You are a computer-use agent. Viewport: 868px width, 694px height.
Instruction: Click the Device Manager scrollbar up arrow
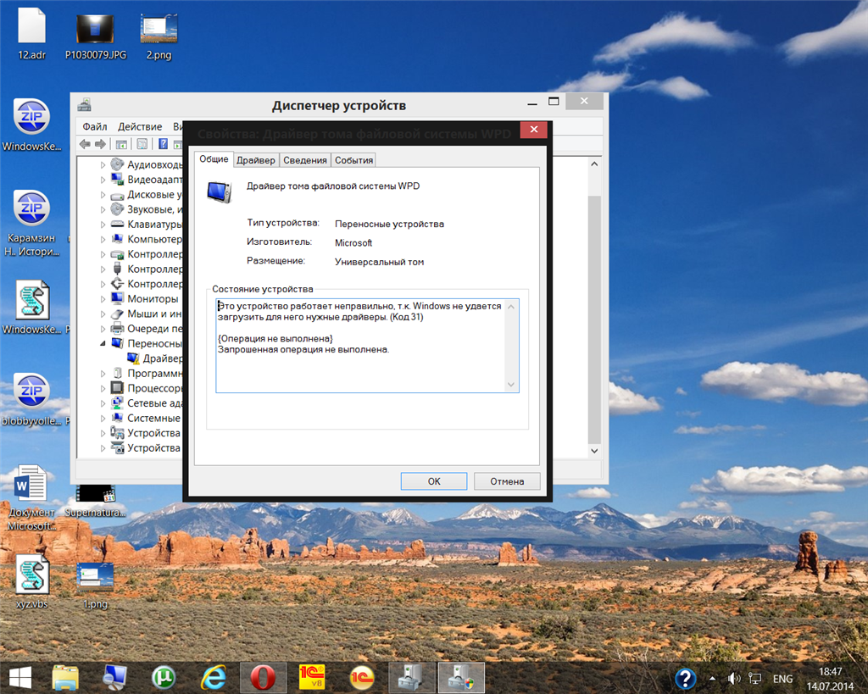pos(594,164)
